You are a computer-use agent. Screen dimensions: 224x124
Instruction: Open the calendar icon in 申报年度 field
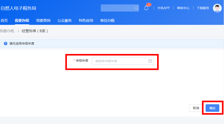coord(150,61)
